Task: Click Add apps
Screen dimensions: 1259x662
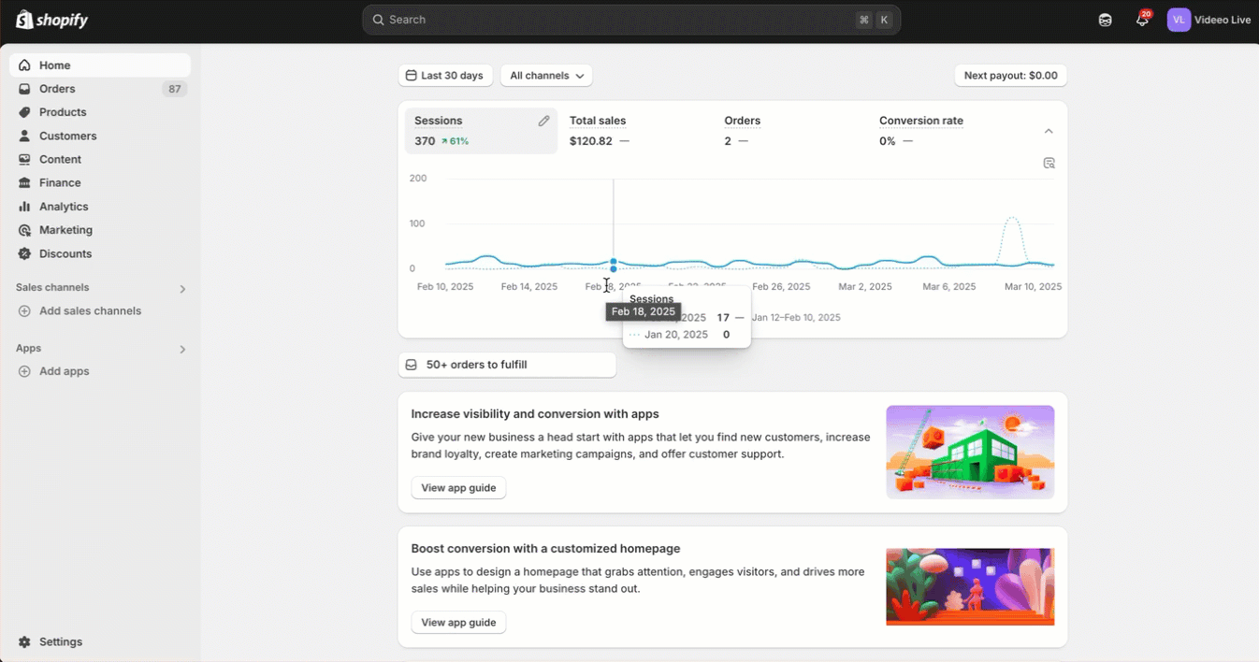Action: pyautogui.click(x=65, y=371)
